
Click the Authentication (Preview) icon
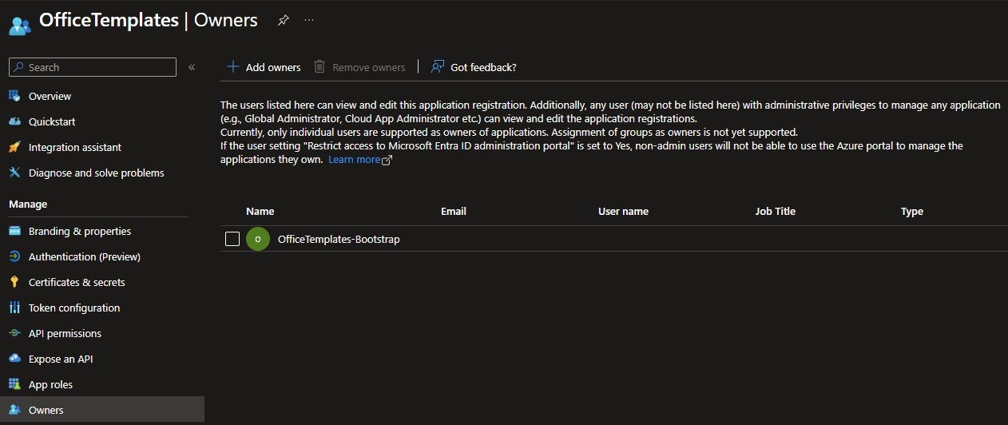pyautogui.click(x=14, y=256)
